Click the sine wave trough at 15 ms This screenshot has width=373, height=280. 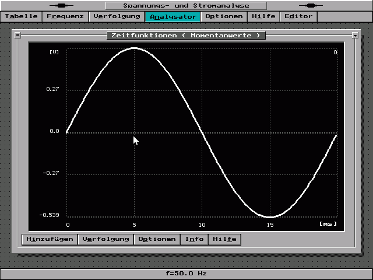270,217
